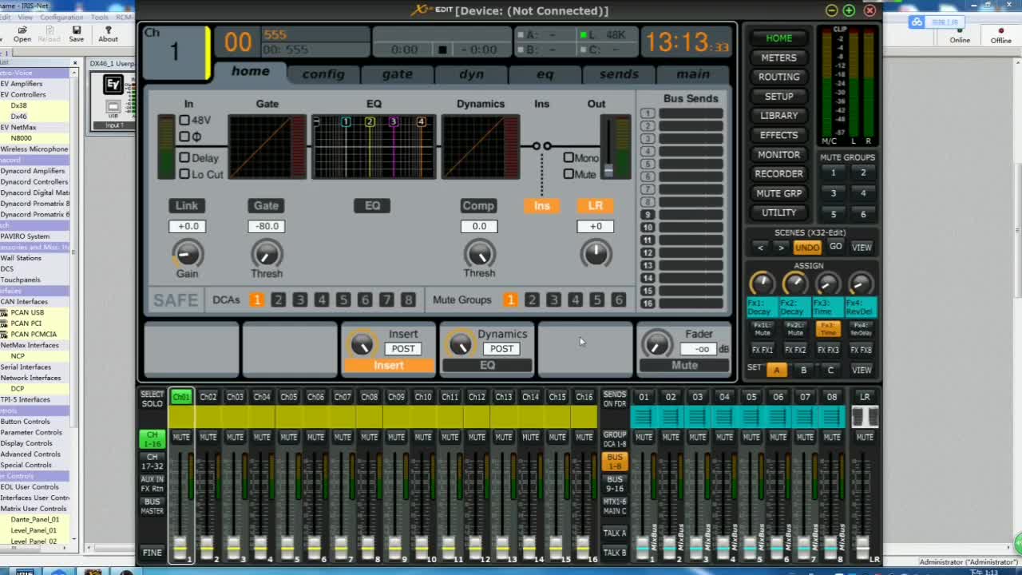This screenshot has width=1022, height=575.
Task: Click the GO scene button
Action: (835, 247)
